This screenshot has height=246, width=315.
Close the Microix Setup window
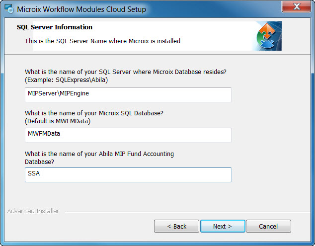297,7
